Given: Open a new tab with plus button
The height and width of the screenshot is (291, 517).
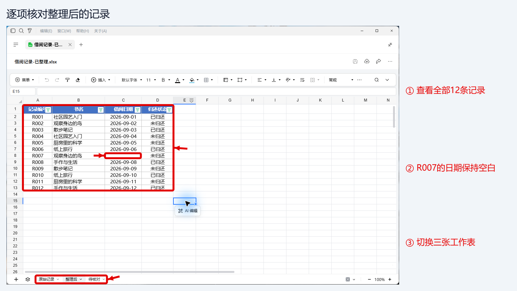Looking at the screenshot, I should [x=81, y=45].
